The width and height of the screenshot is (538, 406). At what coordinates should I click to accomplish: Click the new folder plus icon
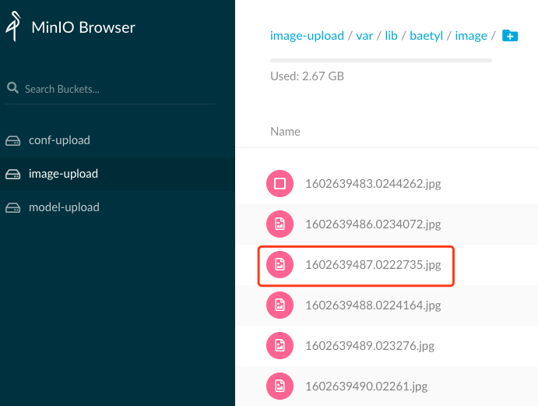(x=510, y=35)
